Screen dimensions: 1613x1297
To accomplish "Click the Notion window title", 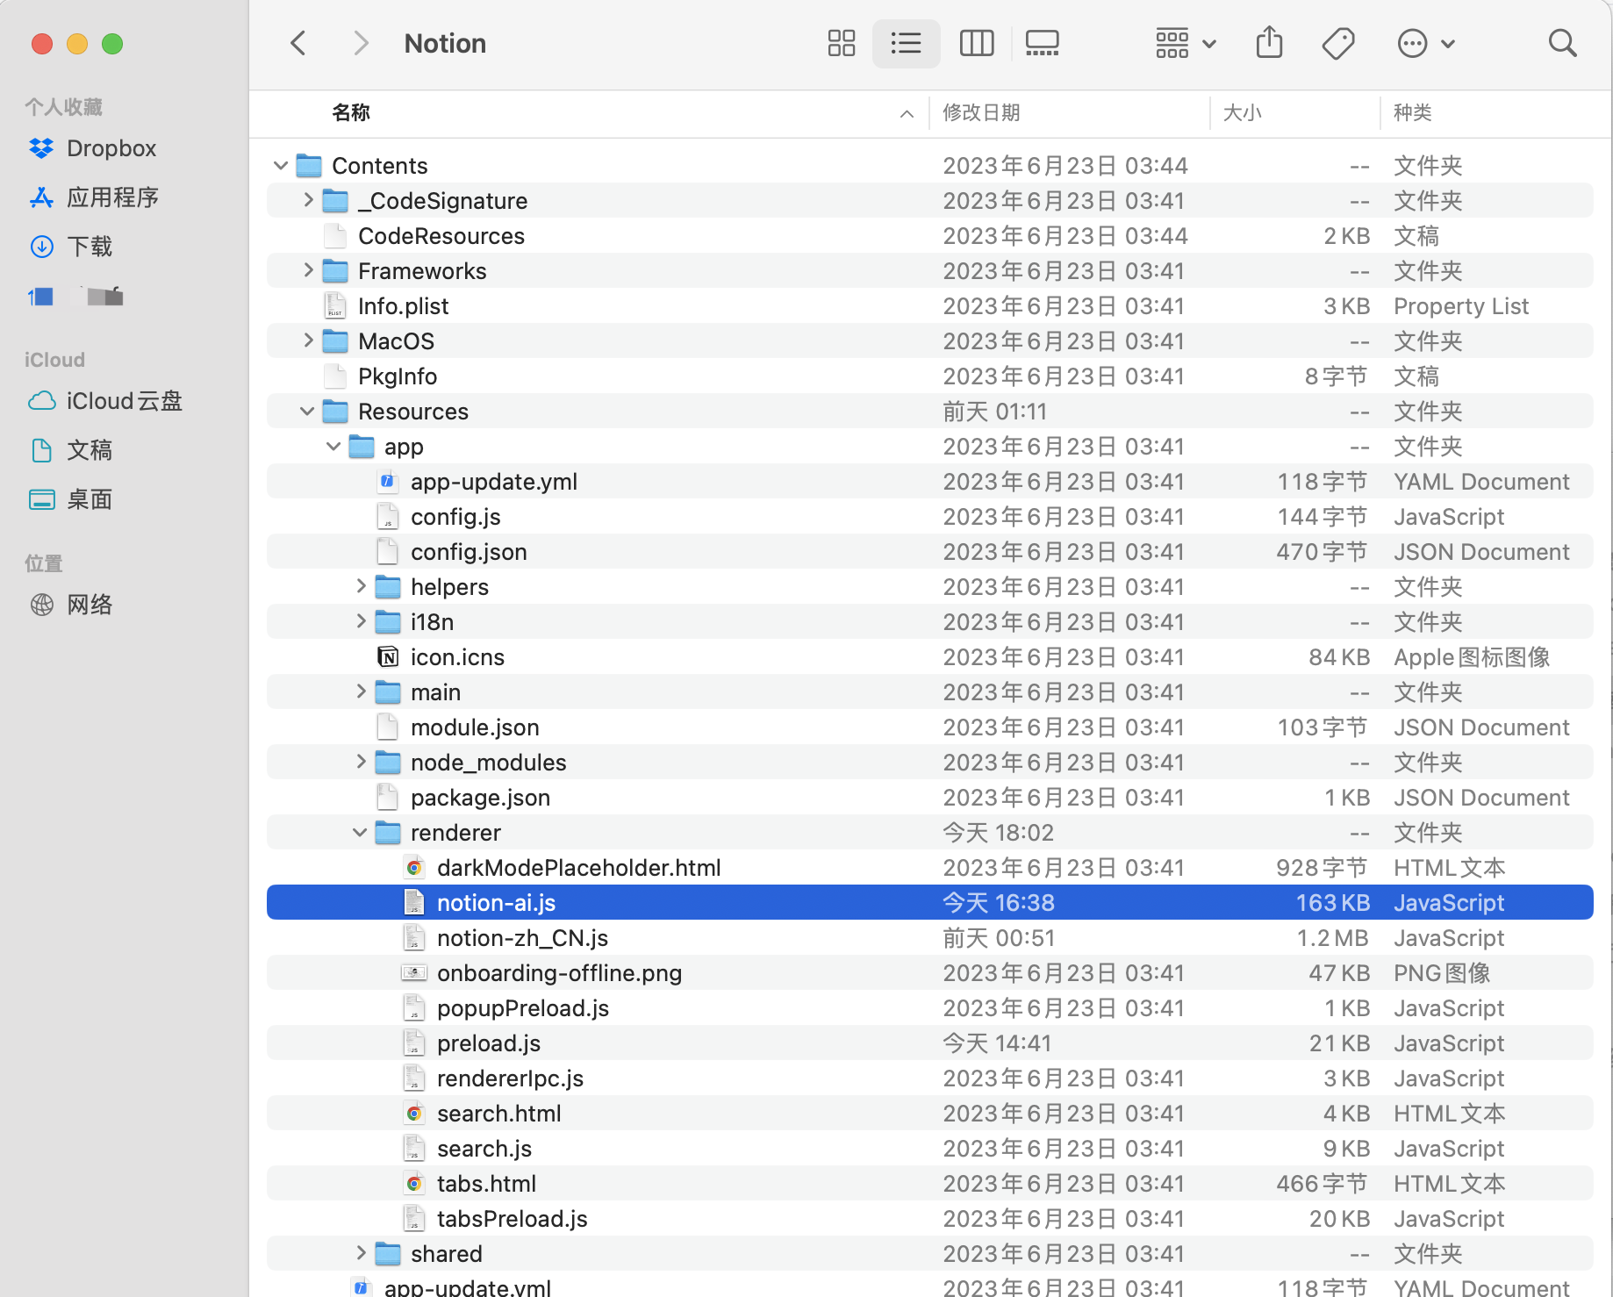I will click(445, 43).
